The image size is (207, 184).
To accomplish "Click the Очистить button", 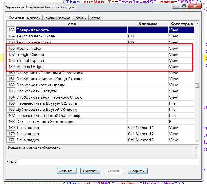I will (x=90, y=171).
